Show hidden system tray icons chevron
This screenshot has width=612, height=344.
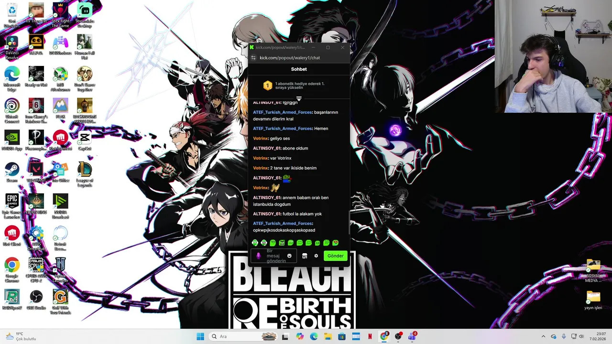coord(543,336)
